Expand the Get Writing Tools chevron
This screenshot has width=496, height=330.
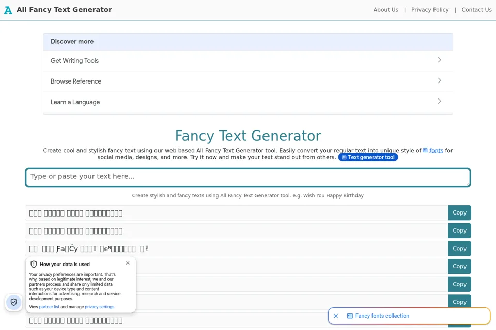point(439,60)
